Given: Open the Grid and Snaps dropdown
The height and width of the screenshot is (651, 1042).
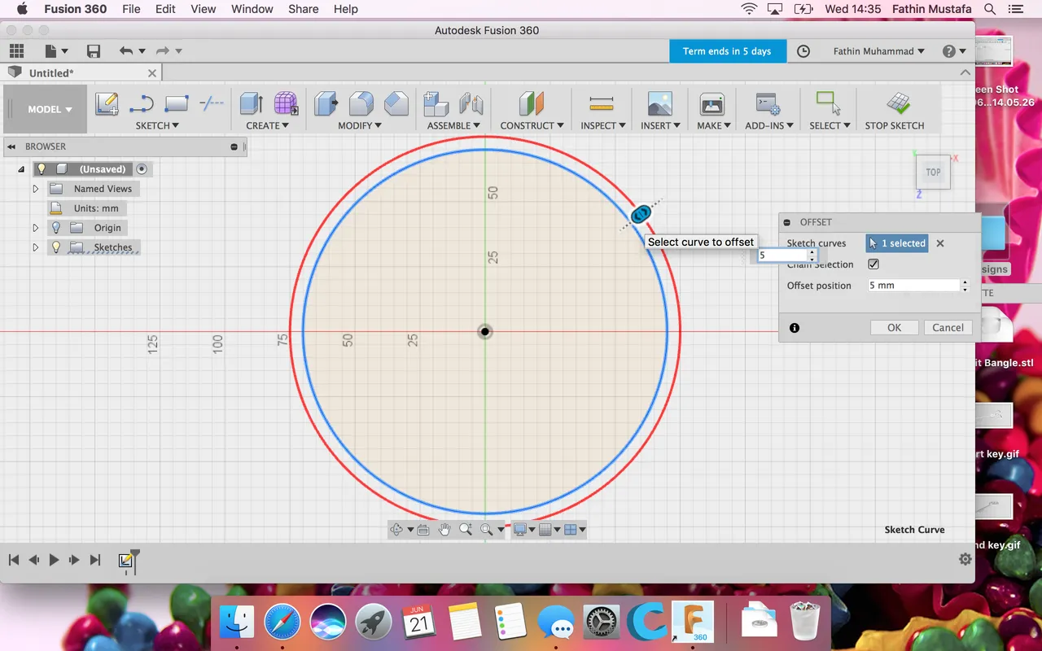Looking at the screenshot, I should [x=549, y=530].
